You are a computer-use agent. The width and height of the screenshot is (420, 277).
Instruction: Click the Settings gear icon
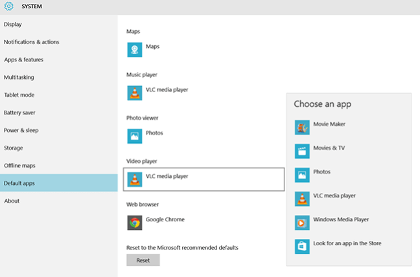point(9,8)
